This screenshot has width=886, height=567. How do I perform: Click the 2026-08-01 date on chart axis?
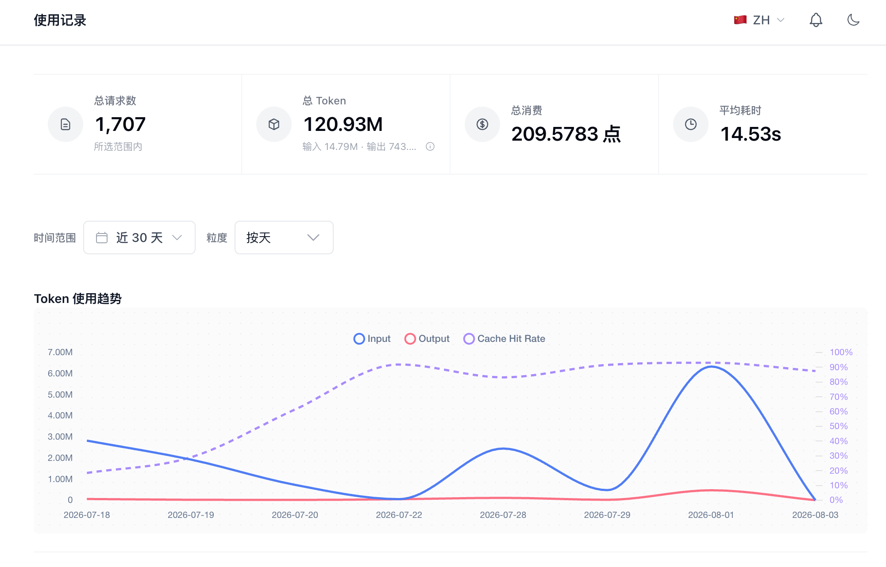pyautogui.click(x=711, y=515)
